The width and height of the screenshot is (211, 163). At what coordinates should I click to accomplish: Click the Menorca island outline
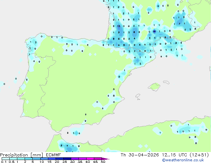click(x=166, y=82)
